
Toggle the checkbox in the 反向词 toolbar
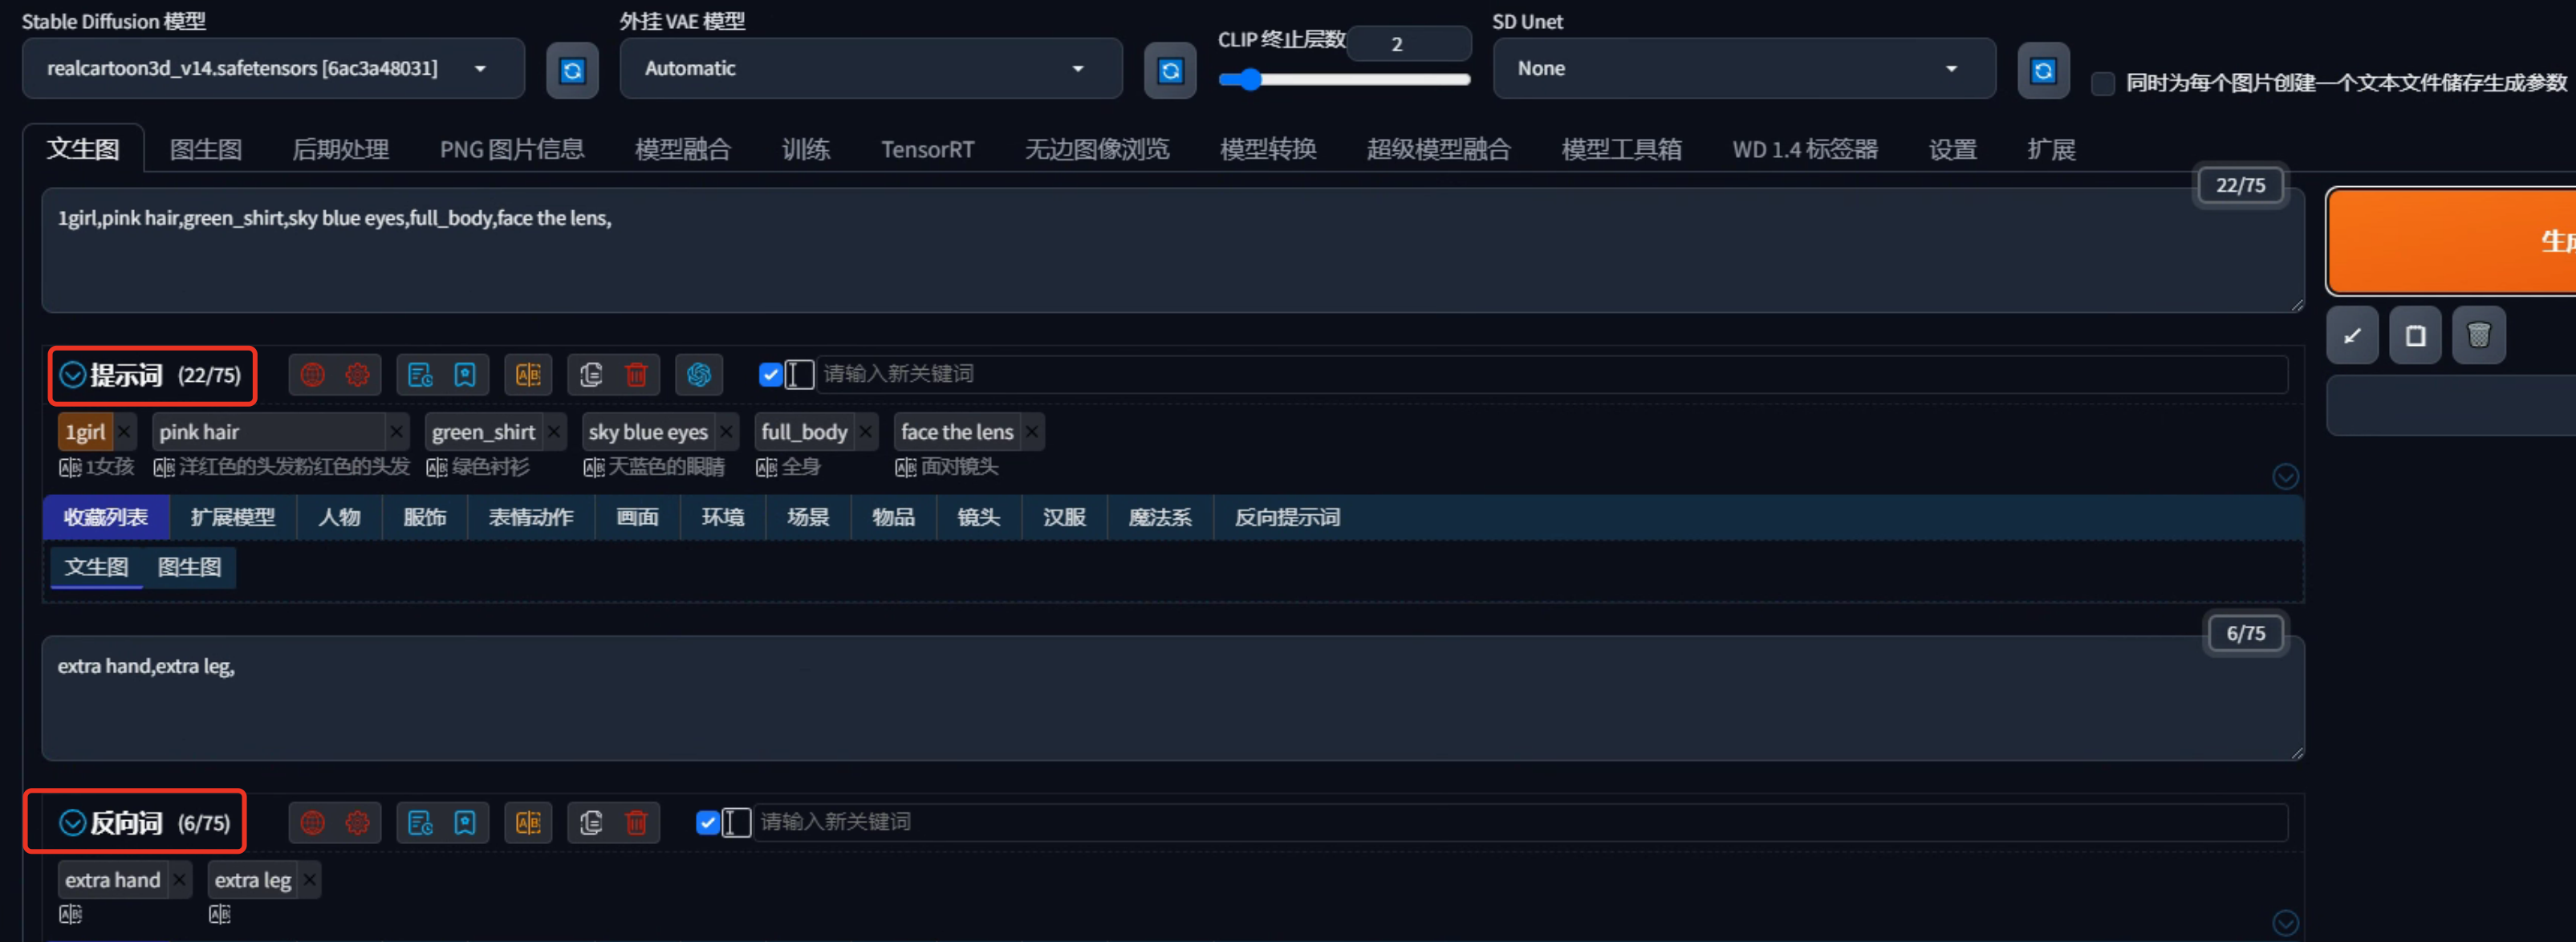pos(707,822)
